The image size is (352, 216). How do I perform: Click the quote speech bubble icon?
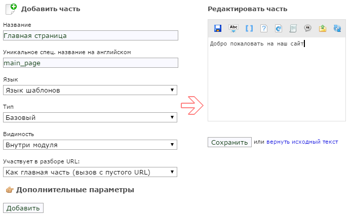click(307, 28)
